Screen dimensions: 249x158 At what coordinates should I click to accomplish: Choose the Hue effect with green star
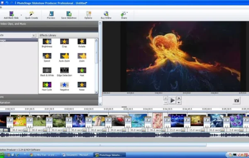pos(82,72)
